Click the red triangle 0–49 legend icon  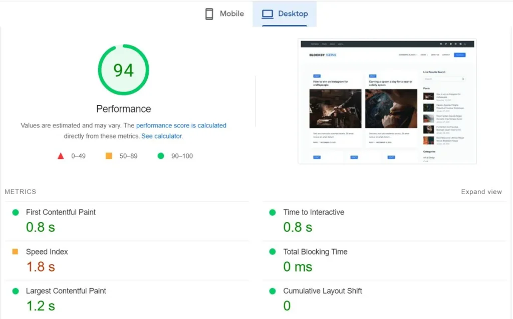click(x=61, y=156)
